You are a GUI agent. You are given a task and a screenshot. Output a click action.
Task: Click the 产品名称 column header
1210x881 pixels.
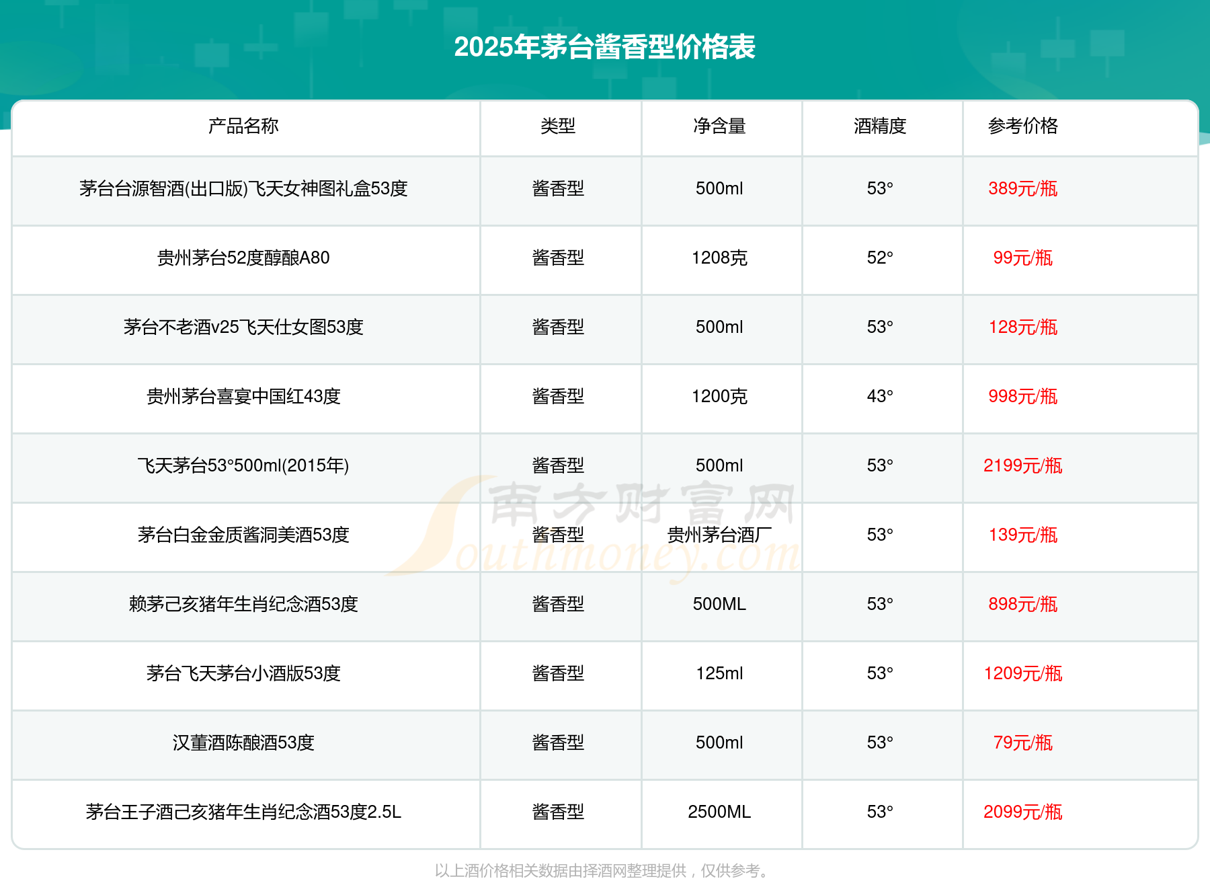tap(243, 126)
